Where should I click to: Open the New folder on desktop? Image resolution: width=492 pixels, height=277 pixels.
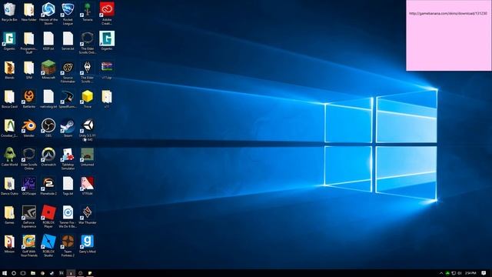(29, 12)
